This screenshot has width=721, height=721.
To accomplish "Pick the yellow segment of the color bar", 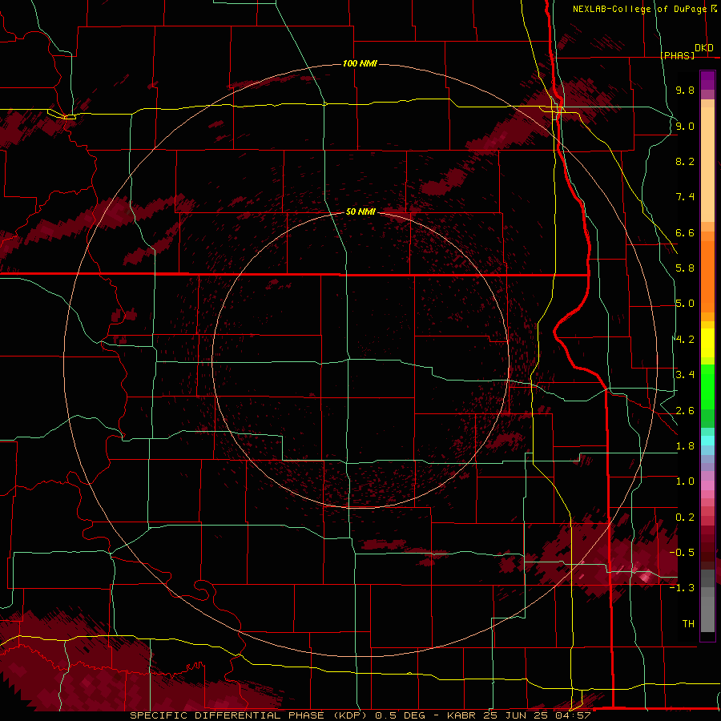I will click(707, 343).
